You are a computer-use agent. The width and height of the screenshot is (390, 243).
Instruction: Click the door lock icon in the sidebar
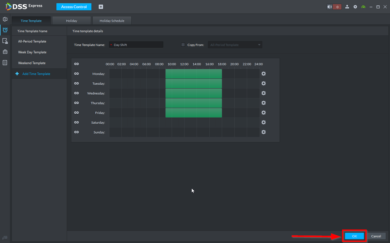click(x=5, y=41)
